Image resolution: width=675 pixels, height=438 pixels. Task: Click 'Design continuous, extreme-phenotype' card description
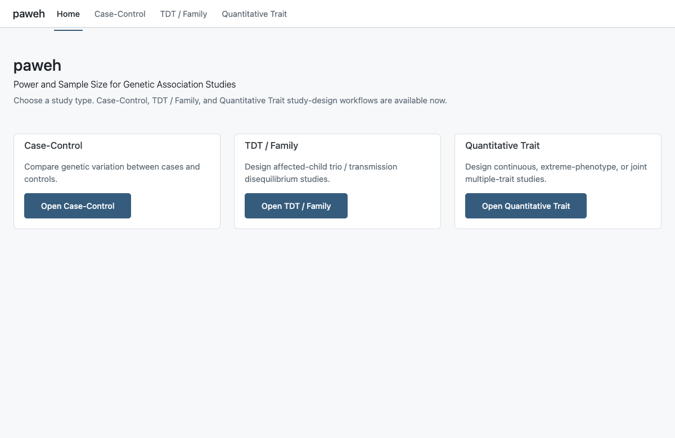(x=556, y=173)
